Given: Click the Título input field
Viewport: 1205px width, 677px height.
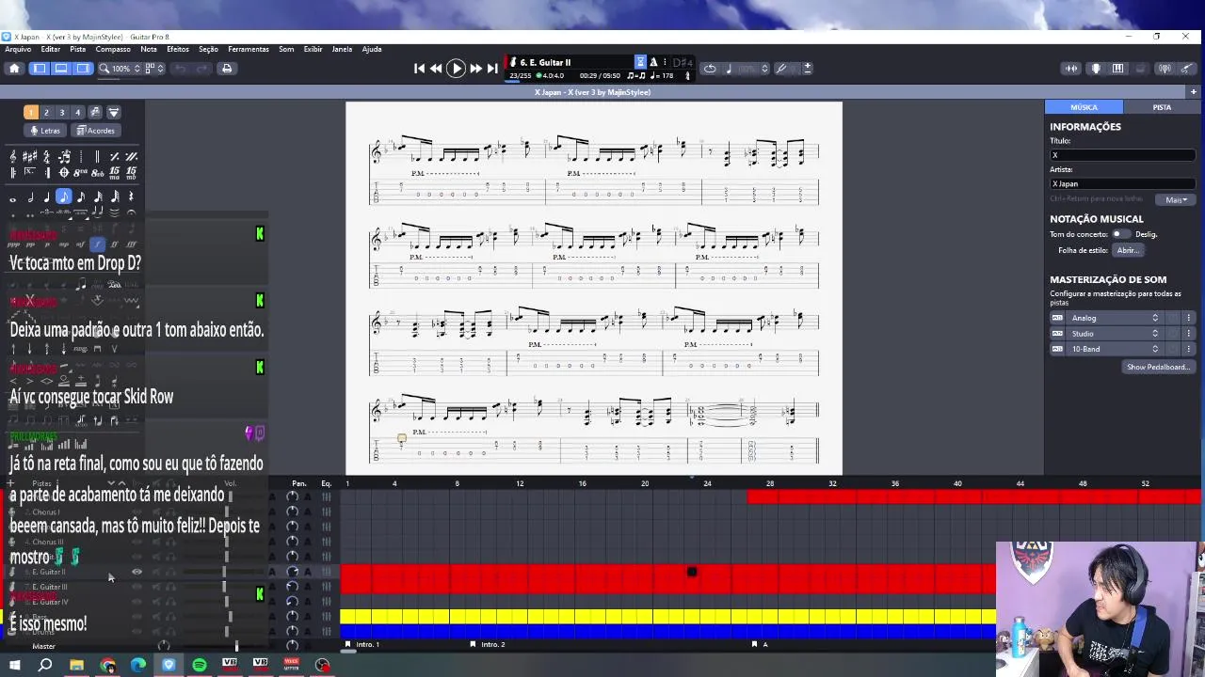Looking at the screenshot, I should 1123,155.
